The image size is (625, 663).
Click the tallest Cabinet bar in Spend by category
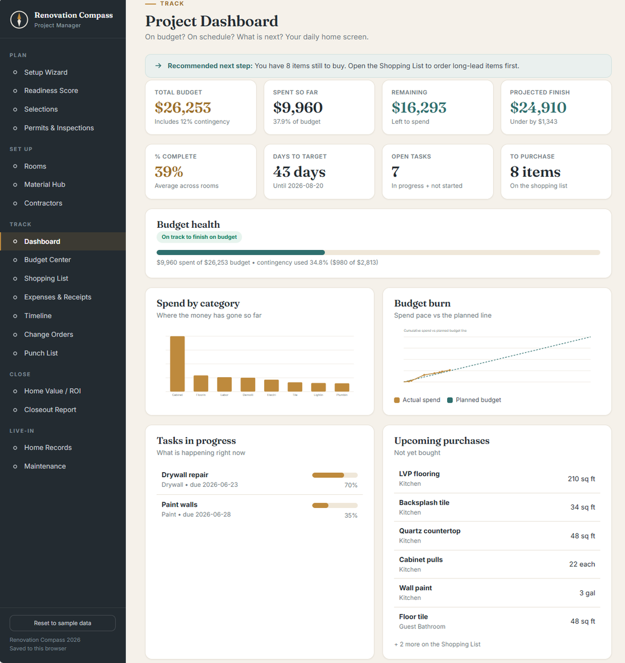tap(177, 364)
